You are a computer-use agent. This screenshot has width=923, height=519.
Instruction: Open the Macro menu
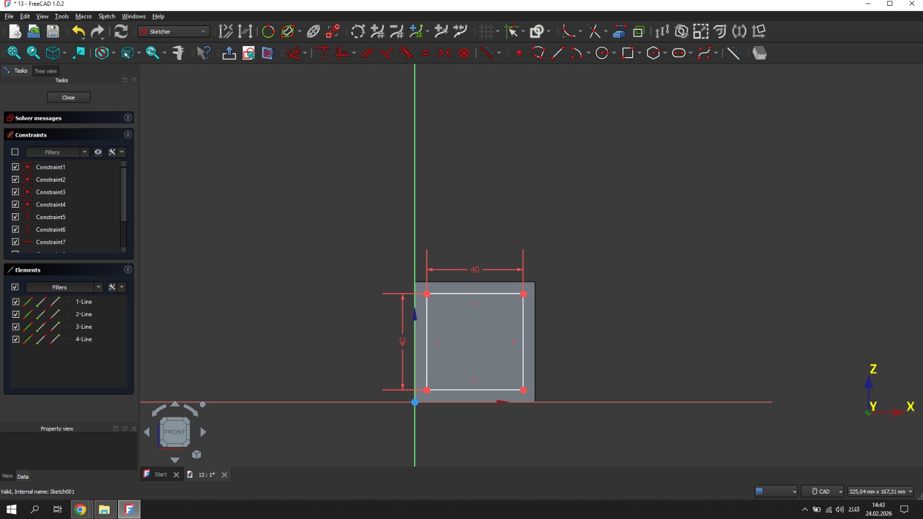click(x=84, y=16)
